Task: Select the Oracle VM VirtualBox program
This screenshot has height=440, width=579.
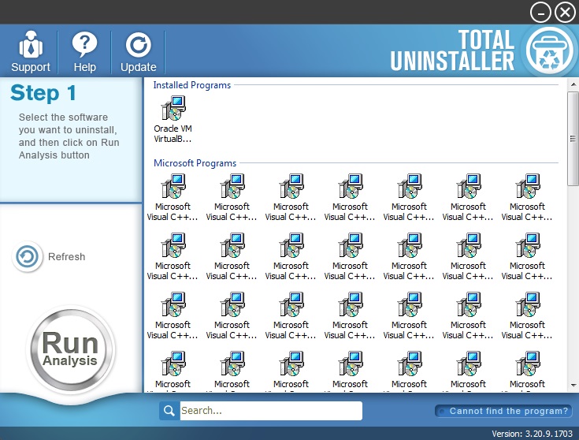Action: pyautogui.click(x=173, y=119)
